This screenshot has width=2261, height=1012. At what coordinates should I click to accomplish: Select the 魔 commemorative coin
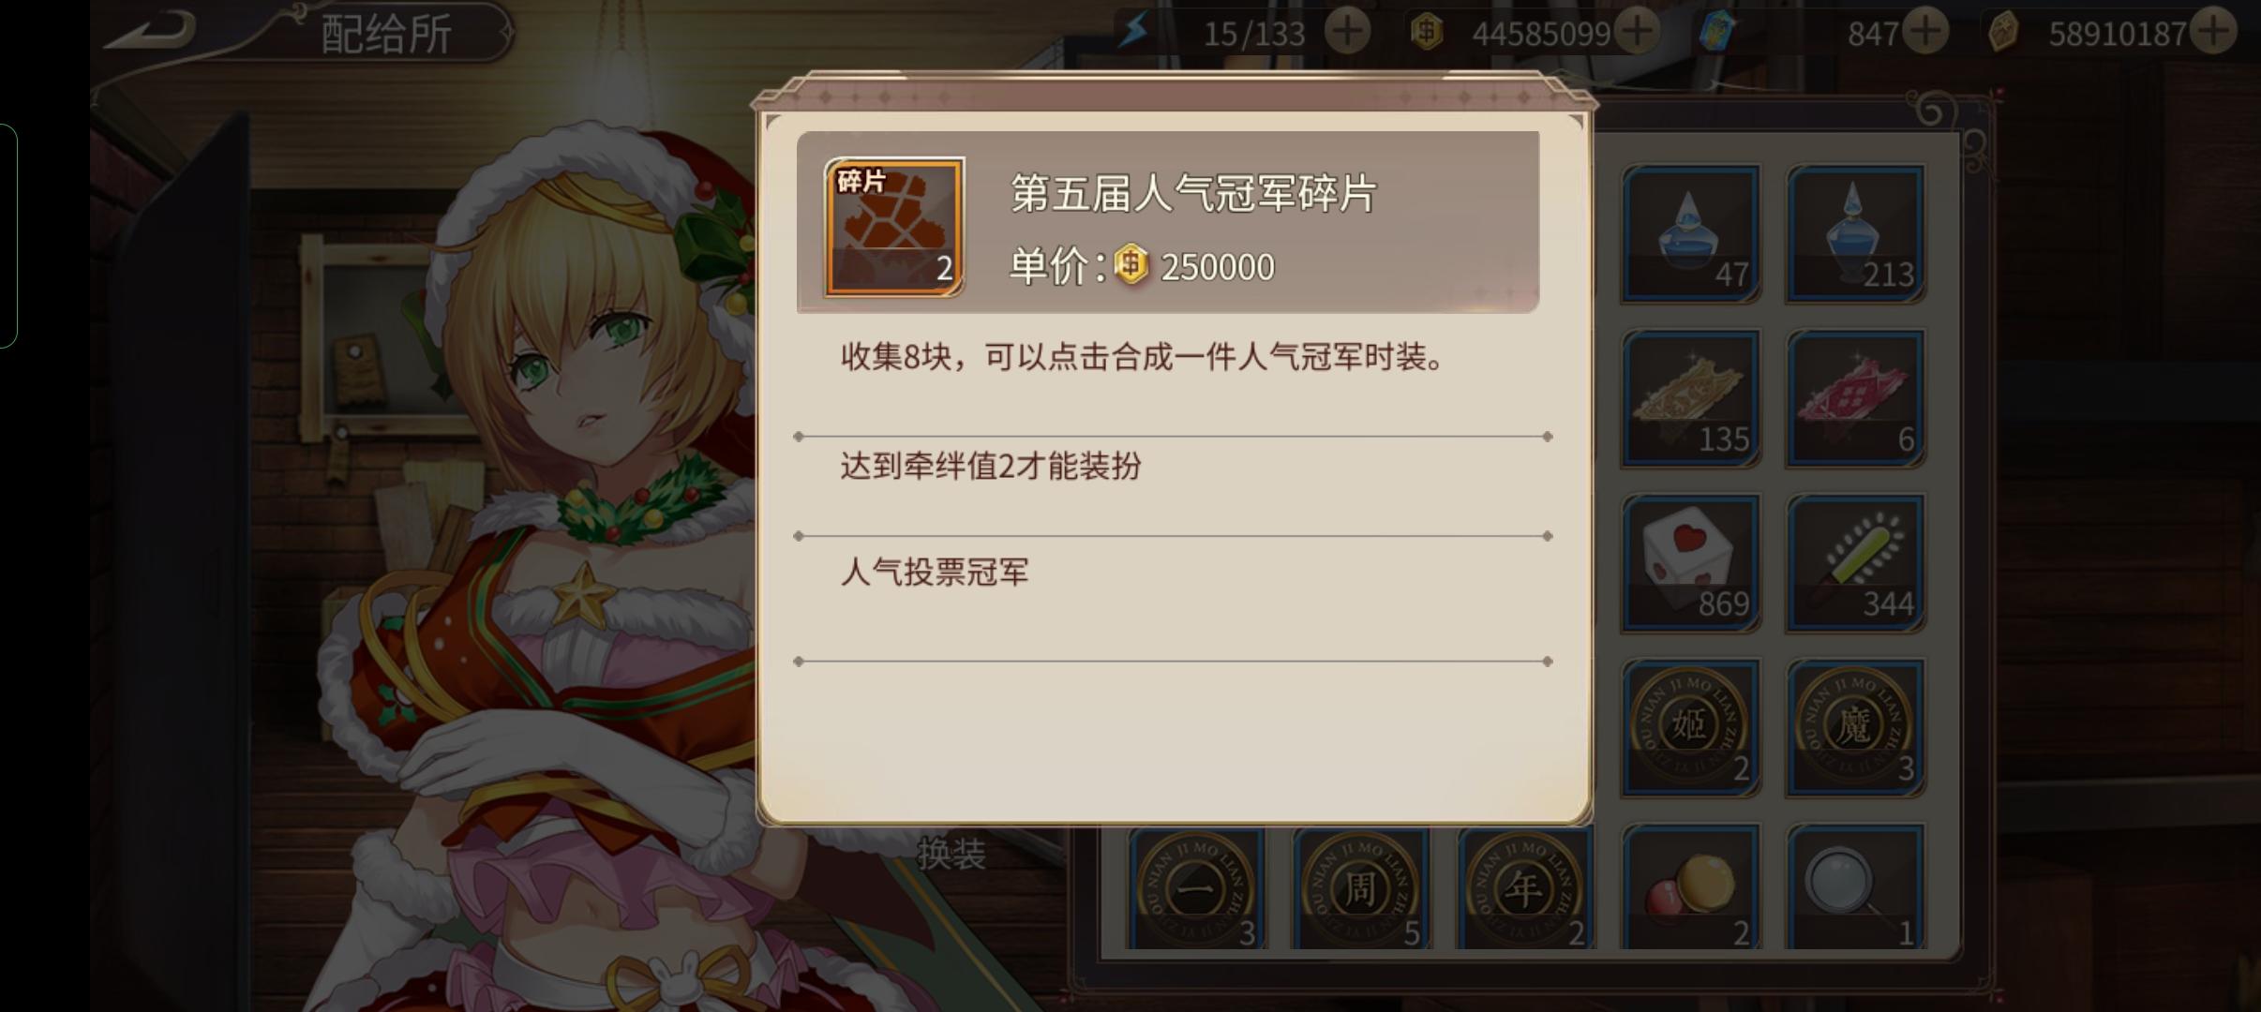point(1855,728)
